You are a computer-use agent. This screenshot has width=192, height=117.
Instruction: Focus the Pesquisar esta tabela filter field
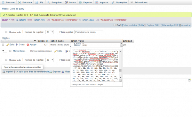(x=89, y=32)
